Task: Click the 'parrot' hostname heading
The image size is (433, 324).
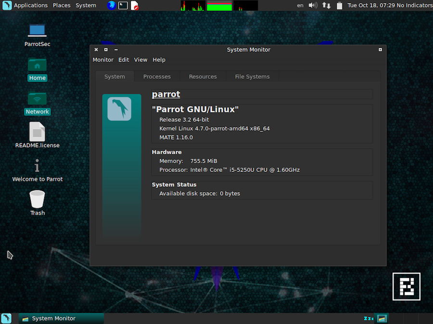Action: click(x=166, y=94)
